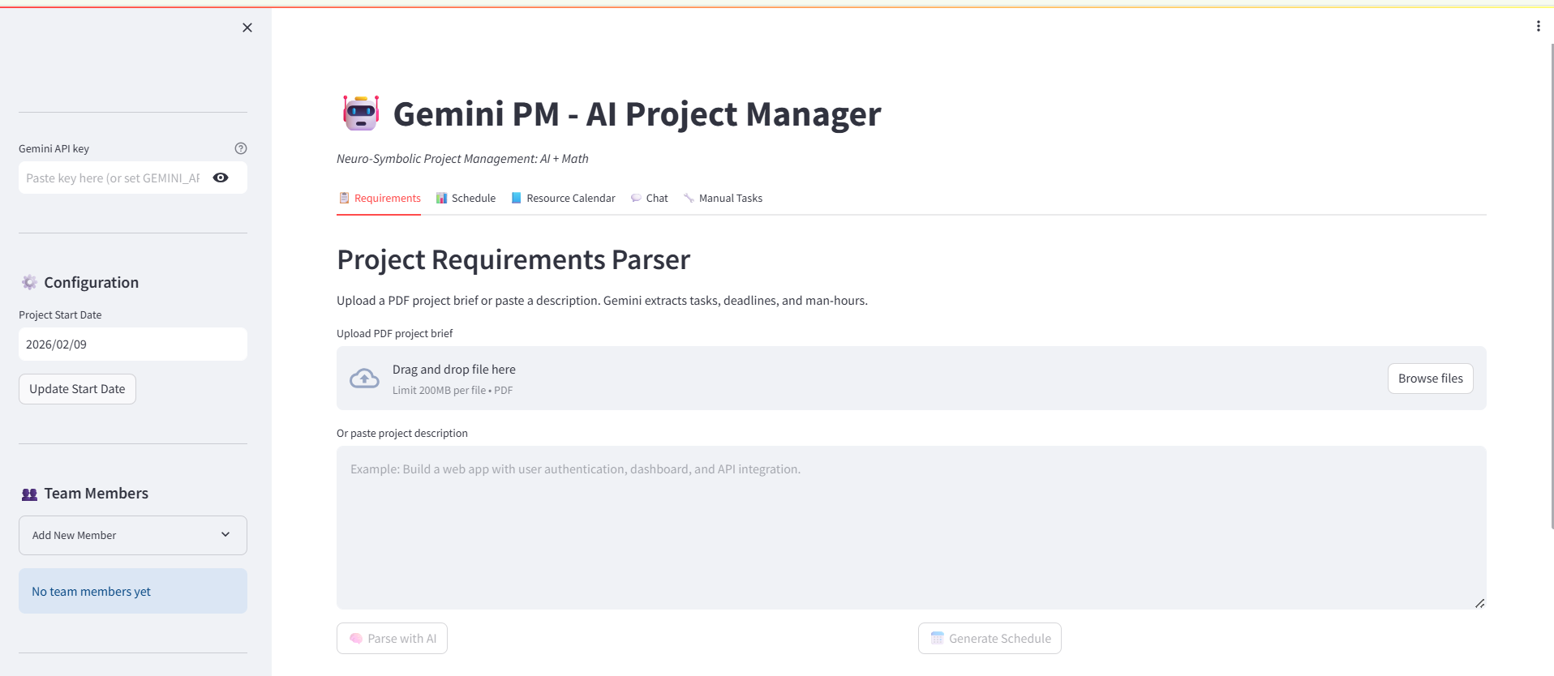
Task: Toggle API key visibility eye icon
Action: (x=221, y=178)
